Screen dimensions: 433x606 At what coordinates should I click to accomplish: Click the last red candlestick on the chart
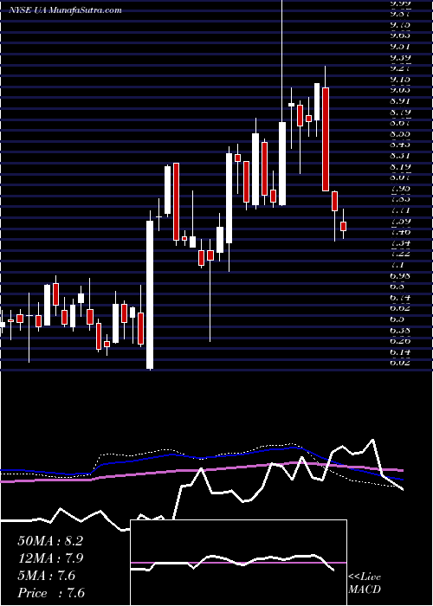point(343,226)
